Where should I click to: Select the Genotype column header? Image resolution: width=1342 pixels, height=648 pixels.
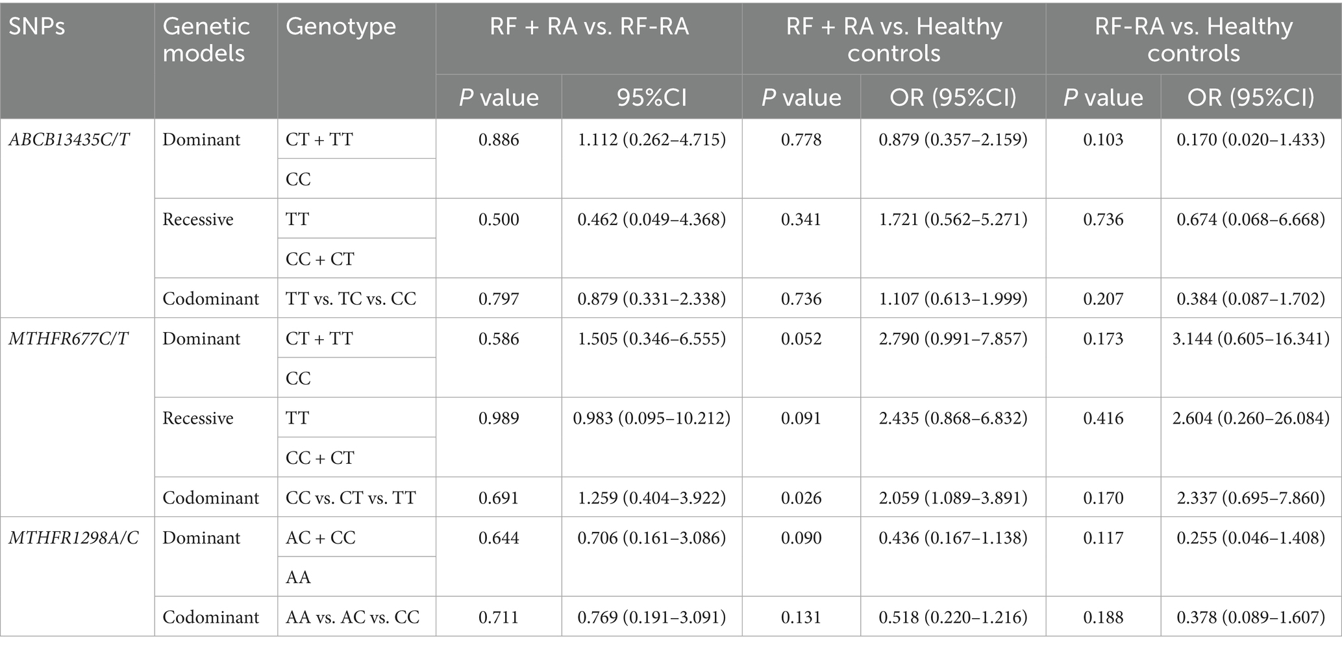pyautogui.click(x=341, y=27)
